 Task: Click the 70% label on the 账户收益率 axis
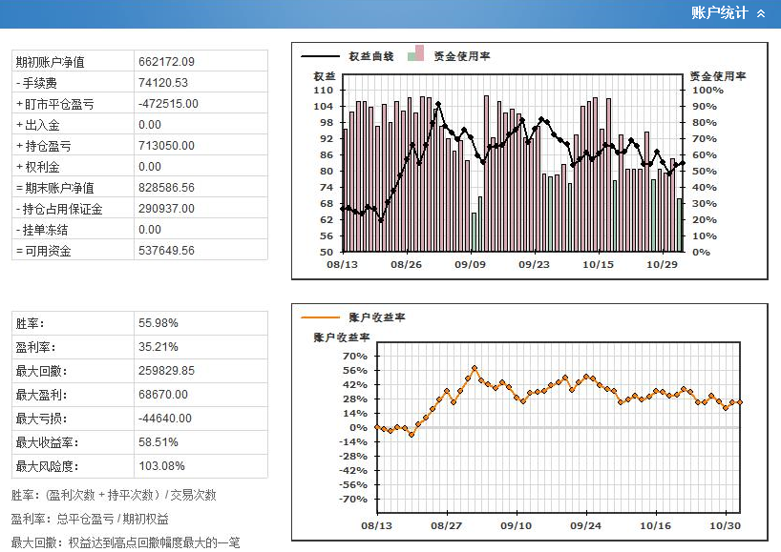pos(354,357)
